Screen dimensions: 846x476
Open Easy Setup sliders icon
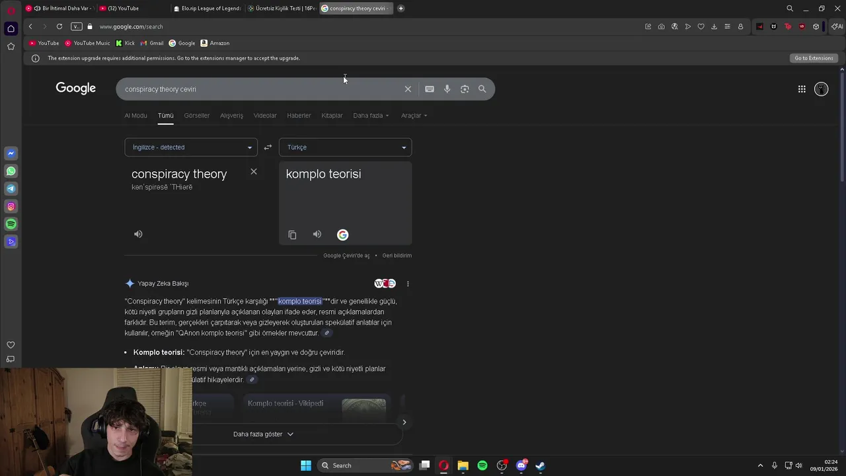pos(727,26)
